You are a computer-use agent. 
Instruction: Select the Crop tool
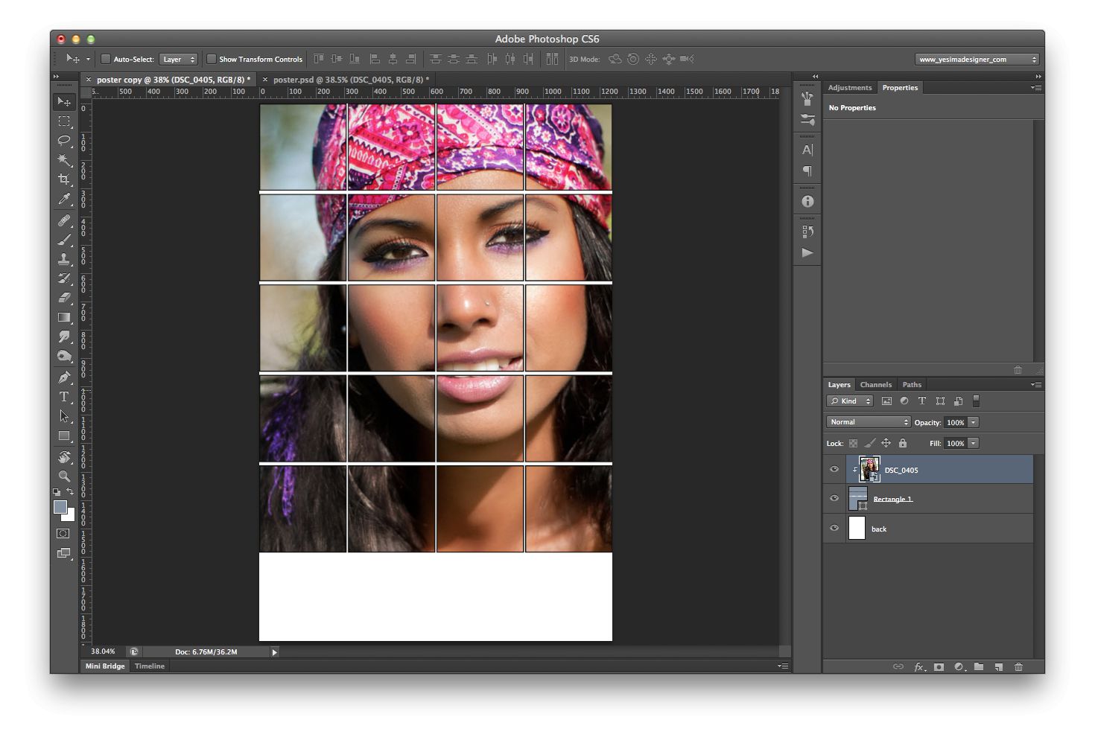64,179
